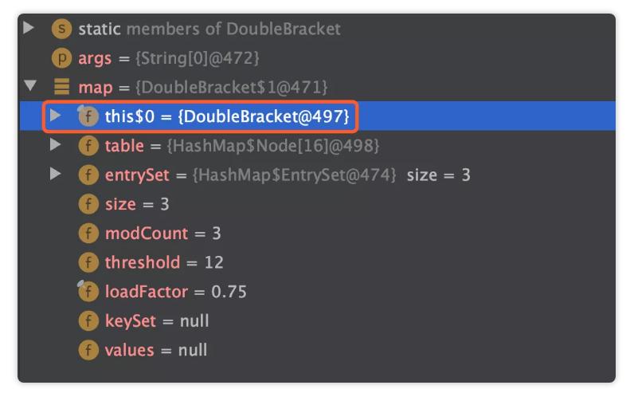Expand the table HashMap$Node array
This screenshot has height=397, width=634.
[55, 146]
